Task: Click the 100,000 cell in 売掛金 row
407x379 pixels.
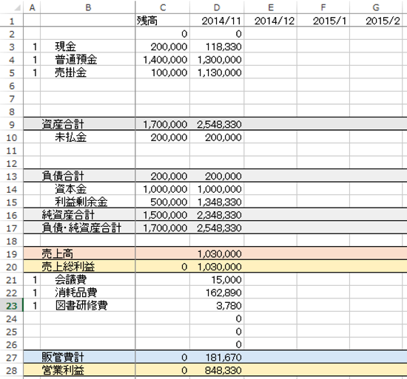Action: coord(163,72)
